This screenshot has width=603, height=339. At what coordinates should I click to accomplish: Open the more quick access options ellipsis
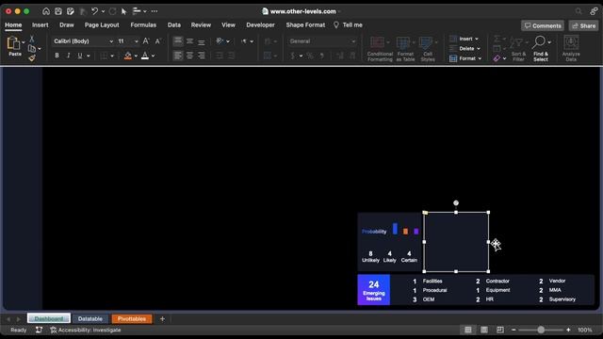point(155,11)
